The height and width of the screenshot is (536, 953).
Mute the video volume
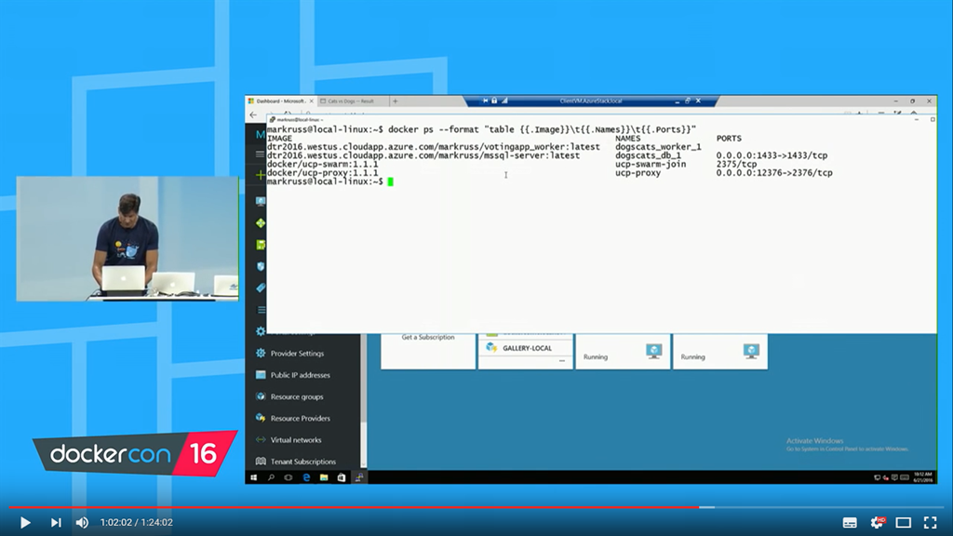(82, 523)
